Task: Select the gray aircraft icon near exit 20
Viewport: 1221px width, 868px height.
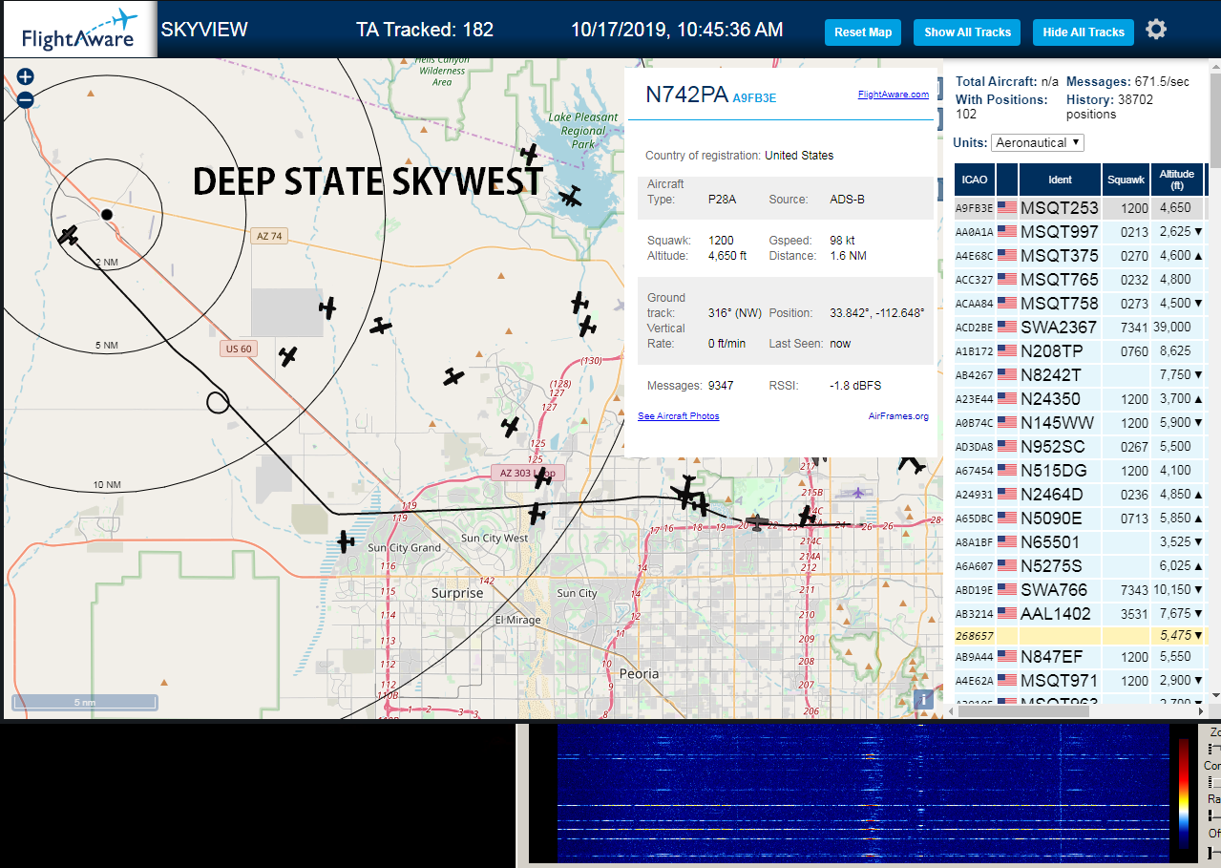Action: pos(756,522)
